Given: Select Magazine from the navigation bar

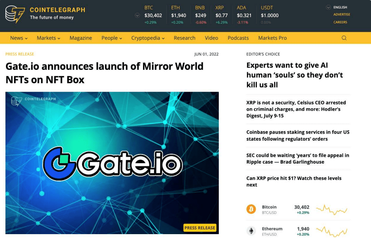Looking at the screenshot, I should [x=81, y=38].
